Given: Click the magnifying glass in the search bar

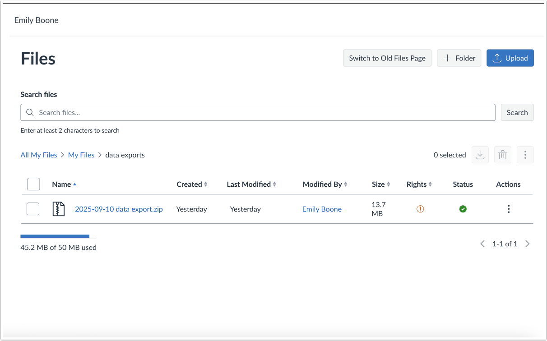Looking at the screenshot, I should coord(30,112).
